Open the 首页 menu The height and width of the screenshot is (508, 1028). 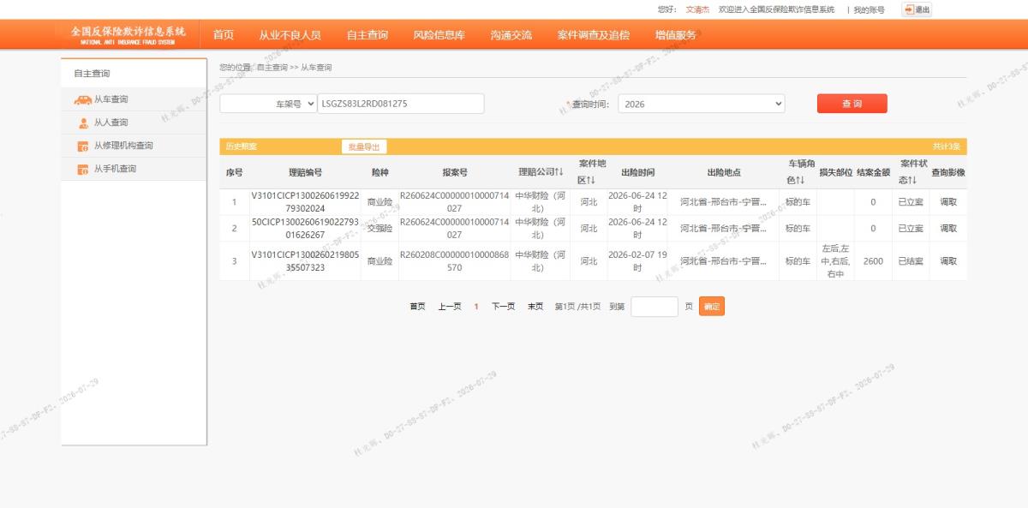224,35
